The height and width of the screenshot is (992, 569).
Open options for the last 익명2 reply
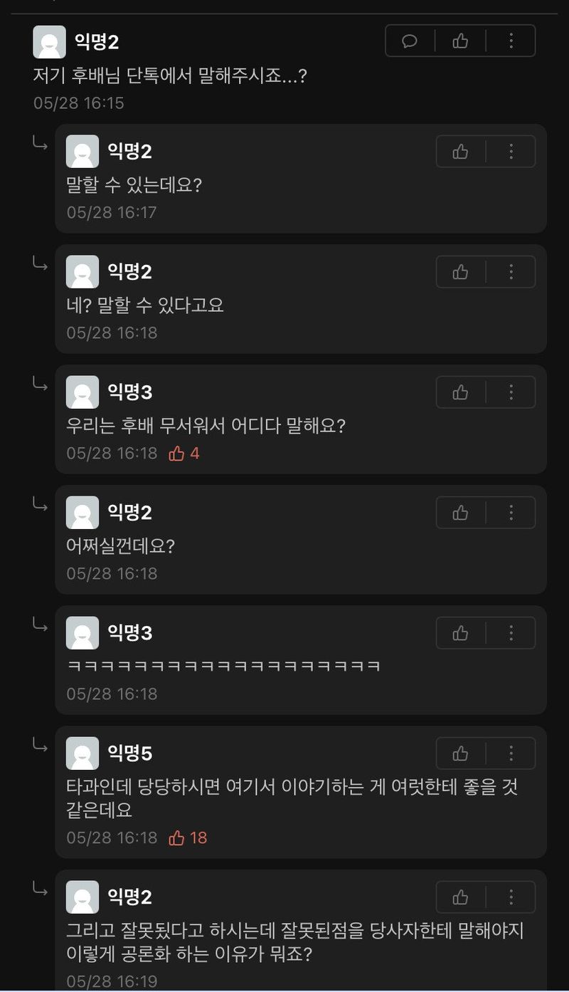pyautogui.click(x=511, y=897)
